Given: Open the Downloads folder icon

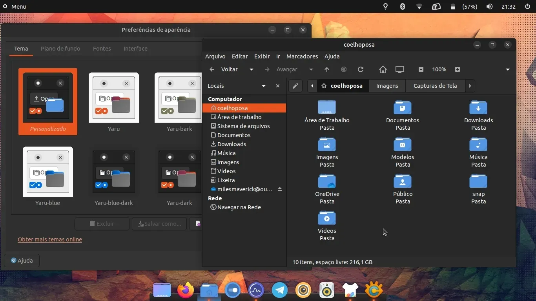Looking at the screenshot, I should point(478,107).
